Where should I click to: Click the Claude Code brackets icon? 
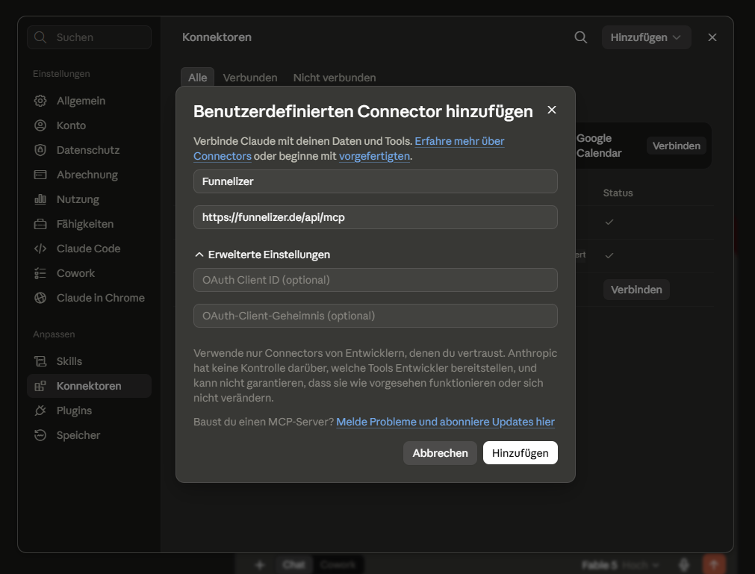tap(40, 249)
